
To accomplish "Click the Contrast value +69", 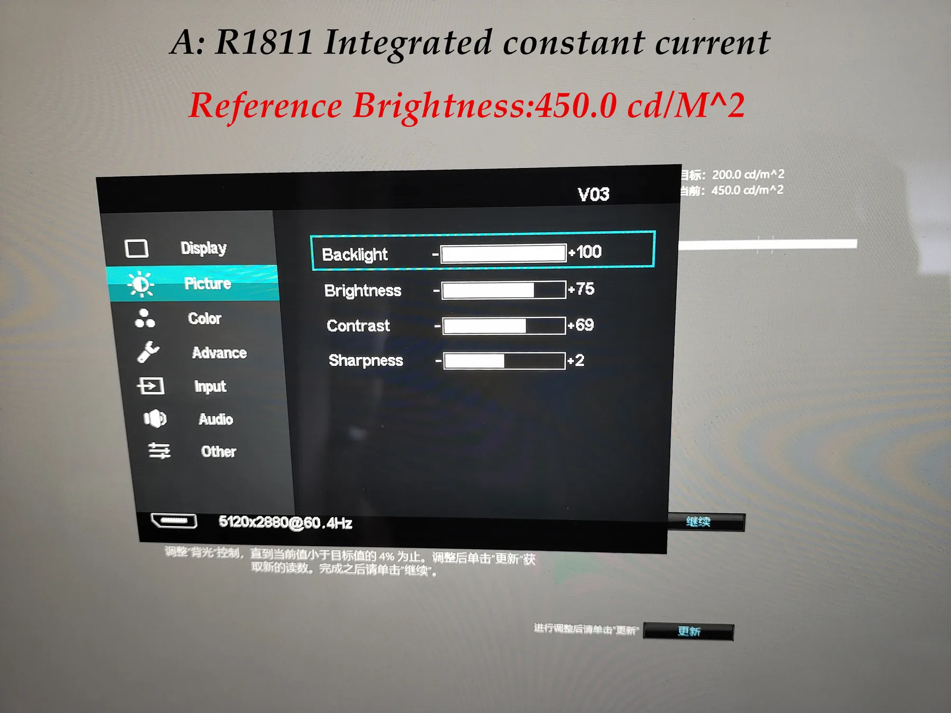I will coord(581,325).
